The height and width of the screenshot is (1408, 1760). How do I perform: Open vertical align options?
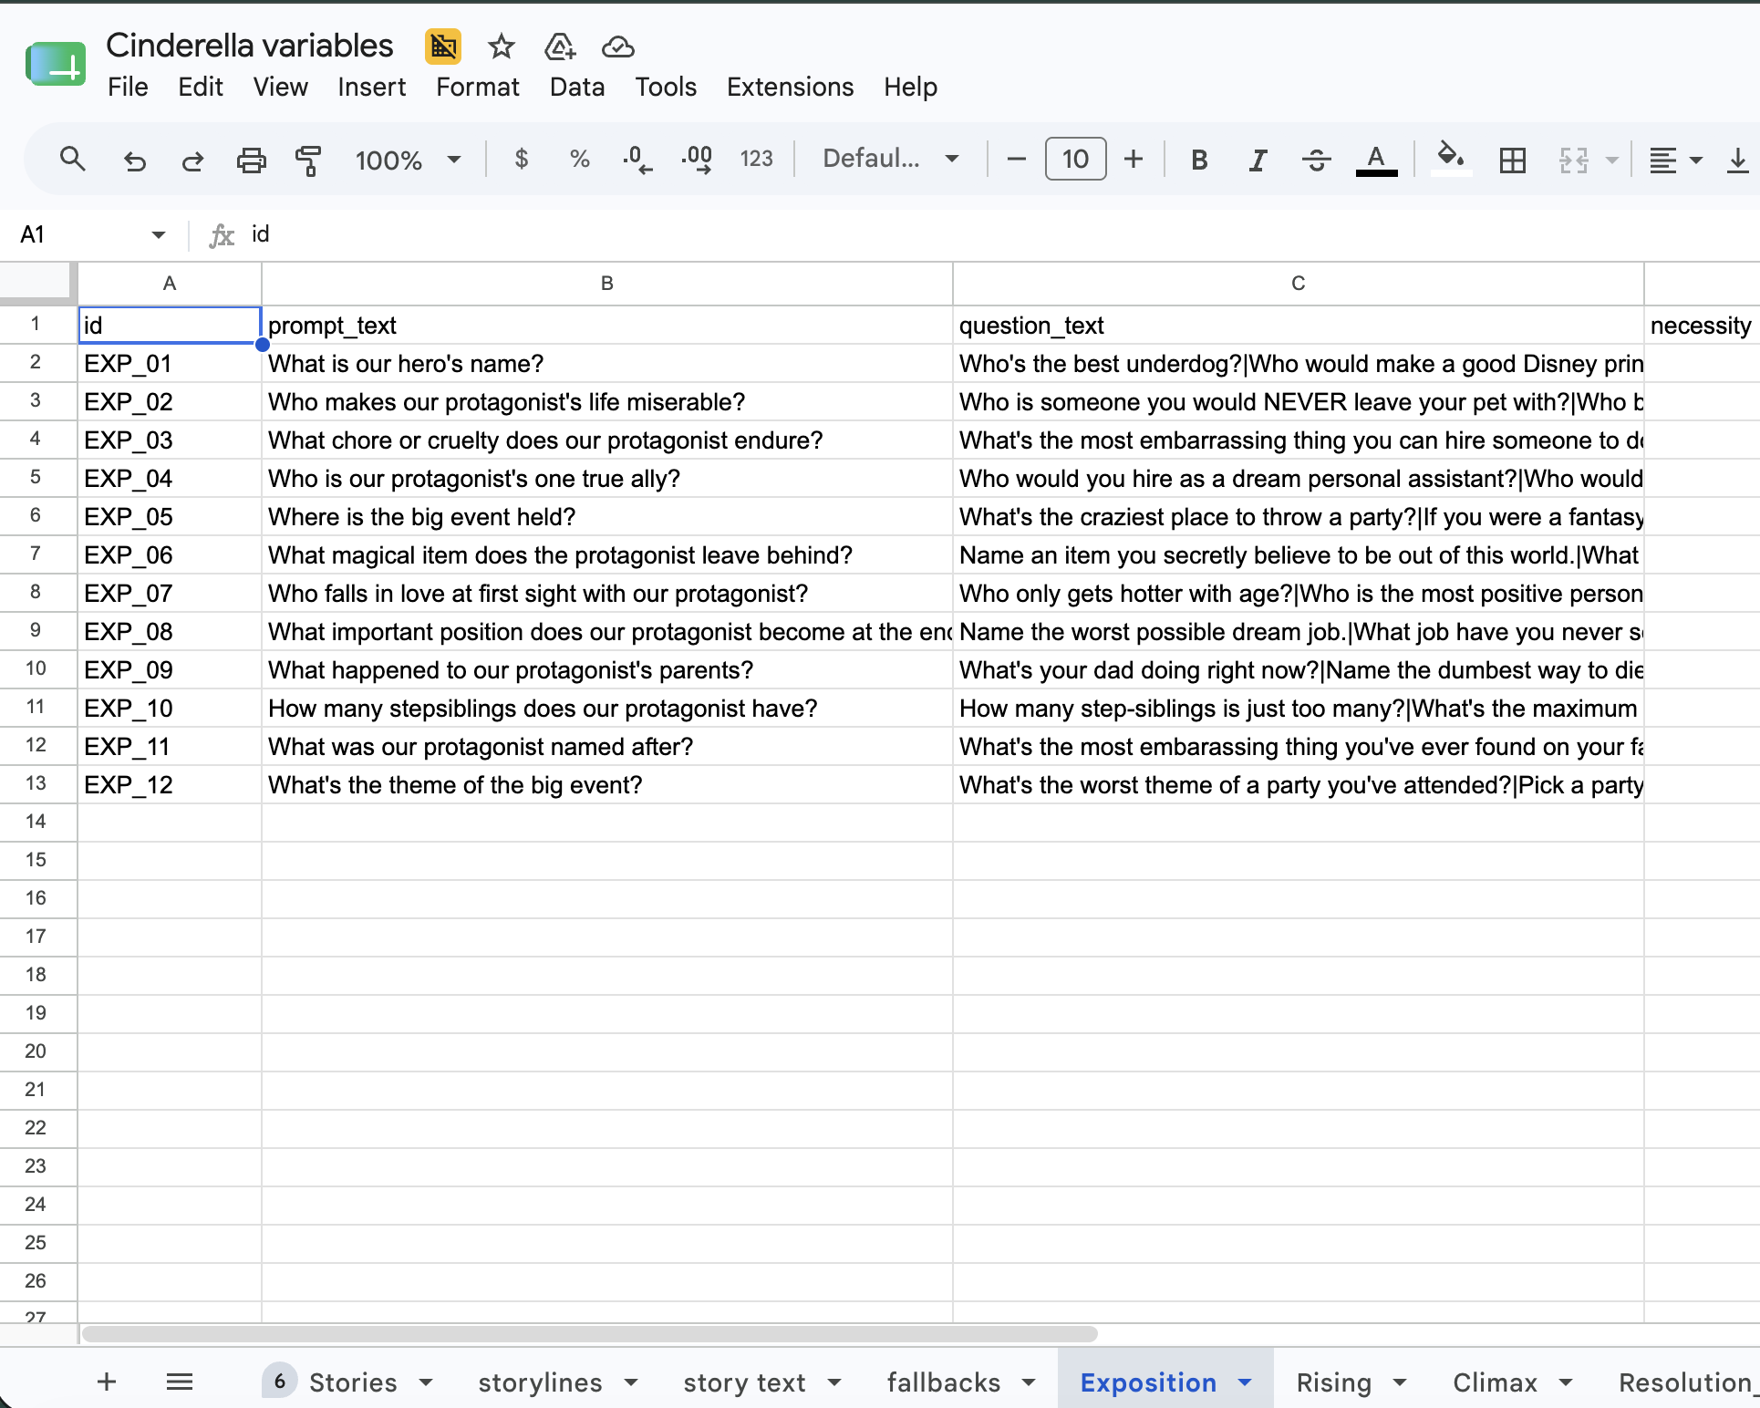coord(1738,160)
